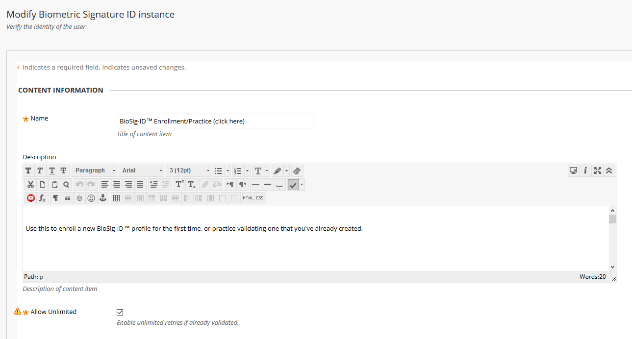
Task: Click the YouTube mashup icon
Action: 30,198
